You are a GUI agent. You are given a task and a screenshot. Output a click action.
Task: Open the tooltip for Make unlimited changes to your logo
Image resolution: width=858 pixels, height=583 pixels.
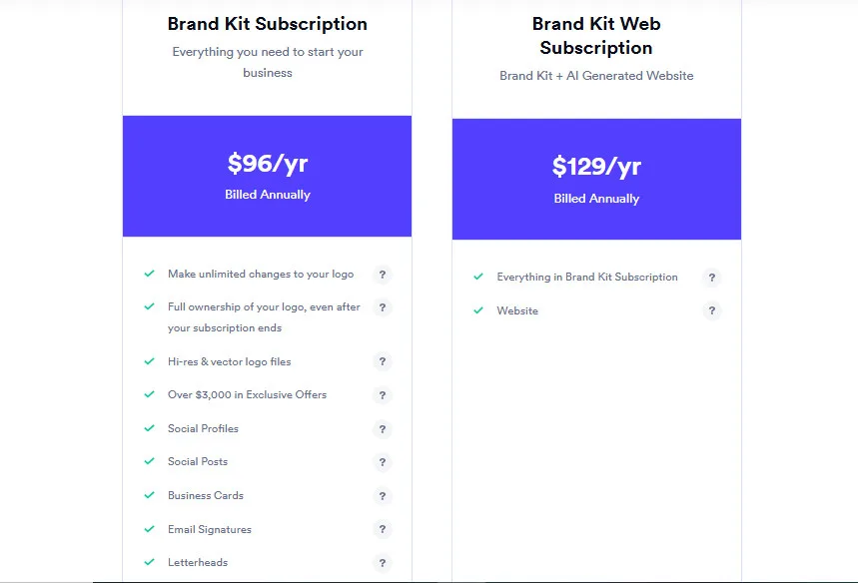click(383, 275)
